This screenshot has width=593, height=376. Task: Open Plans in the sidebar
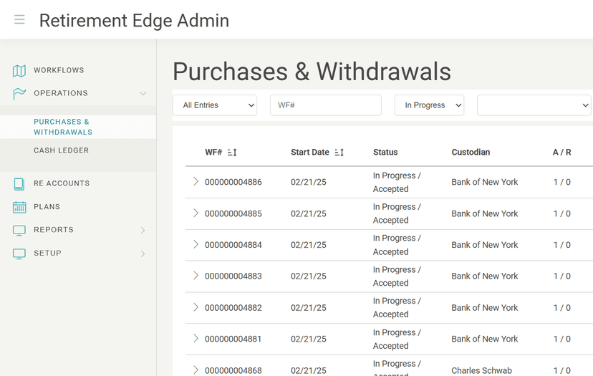coord(47,207)
